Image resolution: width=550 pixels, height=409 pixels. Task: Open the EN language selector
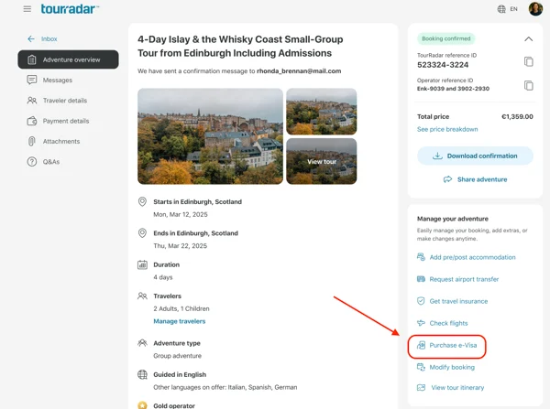coord(513,9)
